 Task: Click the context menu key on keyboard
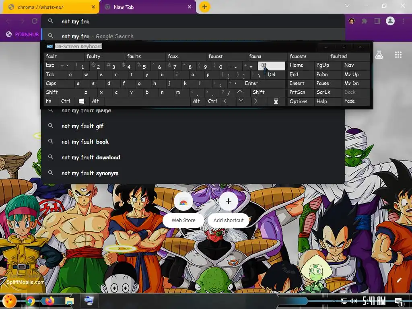[276, 101]
